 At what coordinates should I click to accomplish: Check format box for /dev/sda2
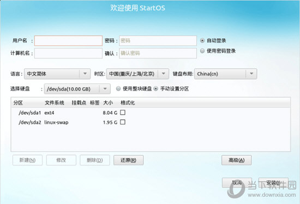click(x=123, y=122)
